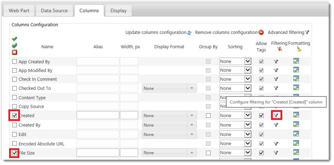Check the Edit column checkbox

pyautogui.click(x=14, y=134)
